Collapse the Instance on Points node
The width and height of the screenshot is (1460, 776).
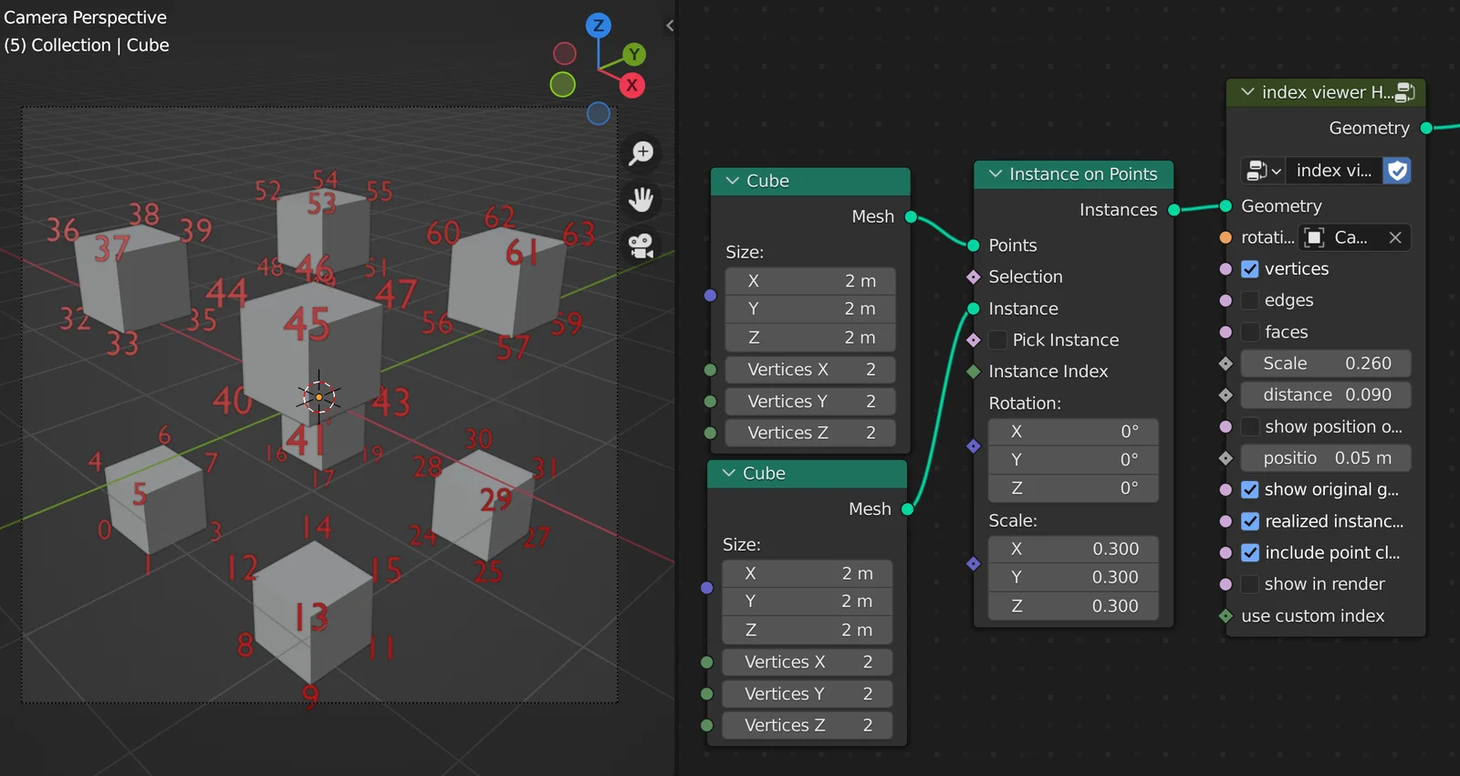[996, 174]
